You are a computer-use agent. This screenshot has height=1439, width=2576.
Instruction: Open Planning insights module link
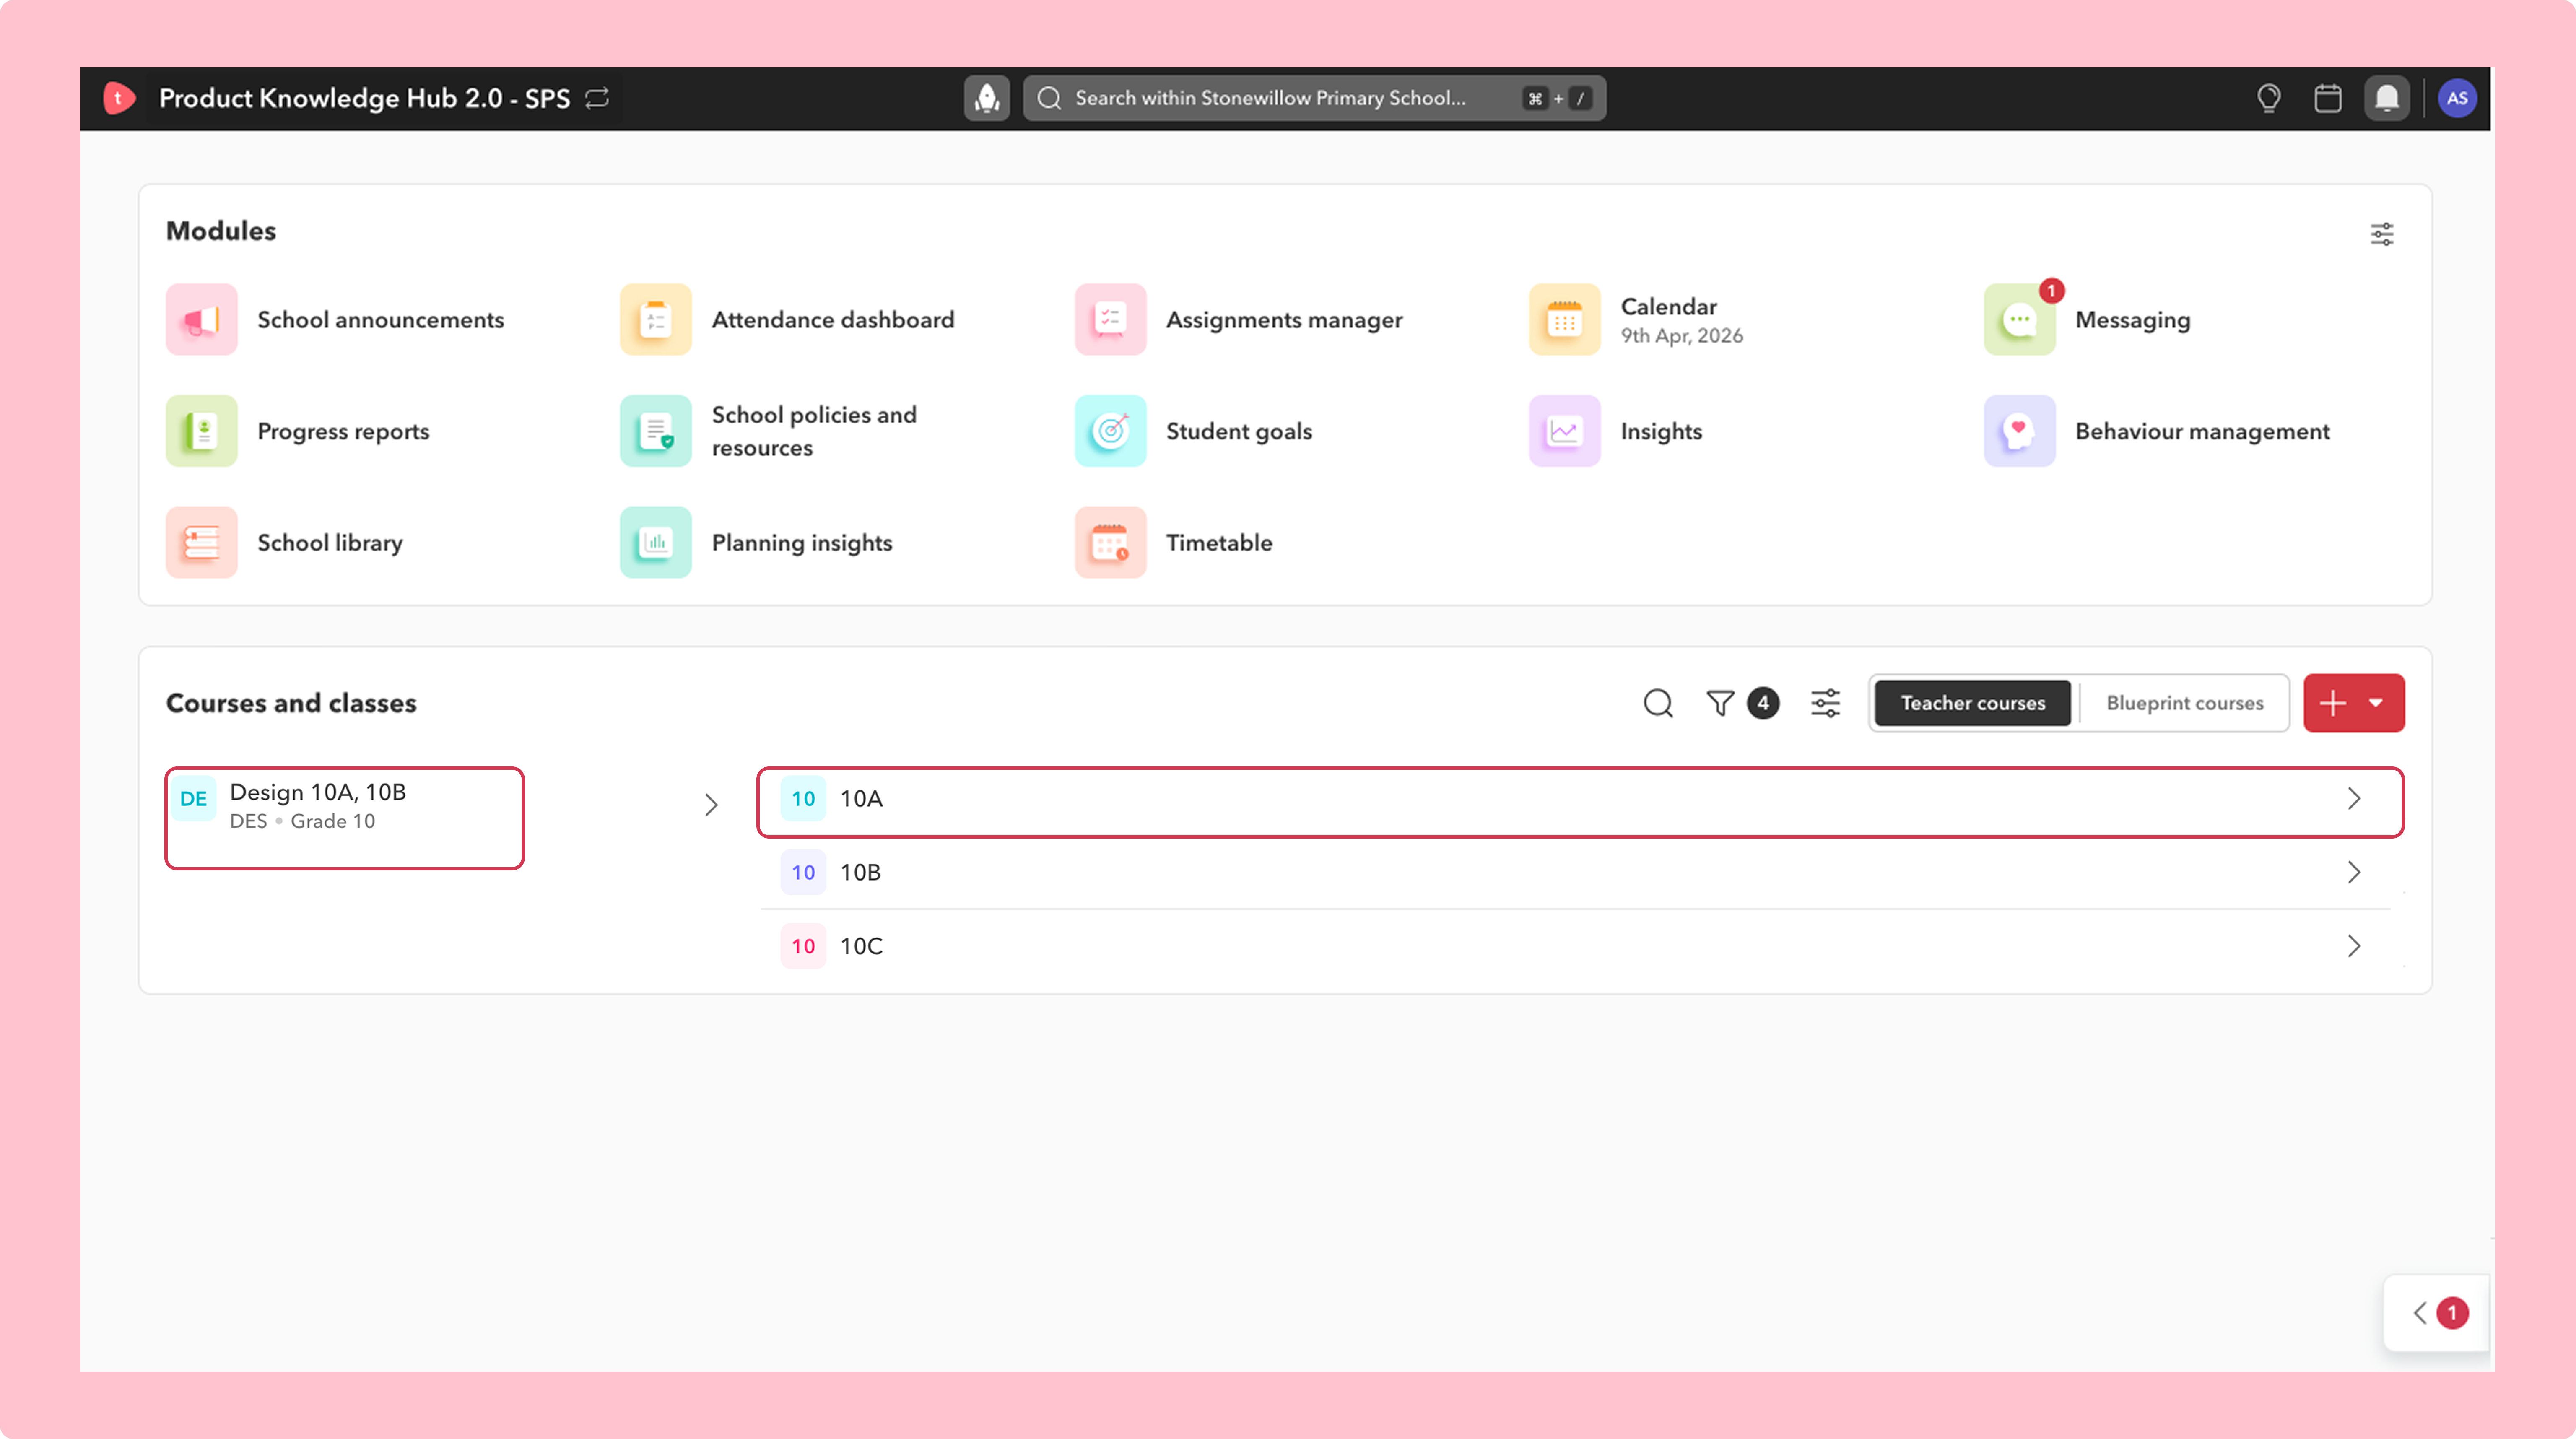(x=802, y=543)
